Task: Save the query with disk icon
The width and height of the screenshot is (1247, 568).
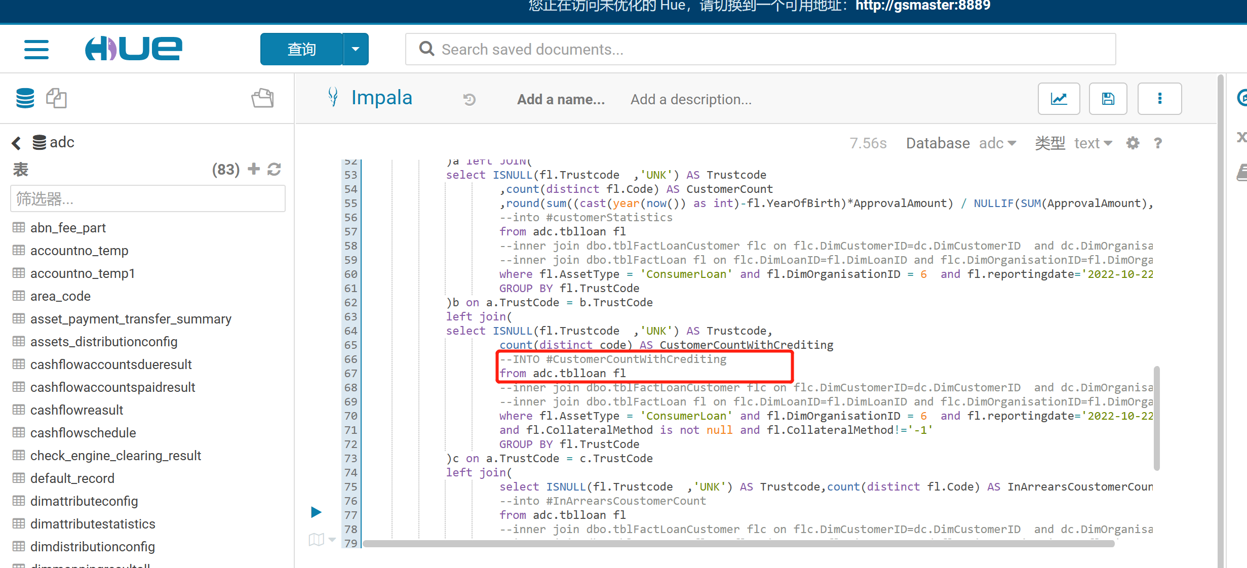Action: pos(1108,99)
